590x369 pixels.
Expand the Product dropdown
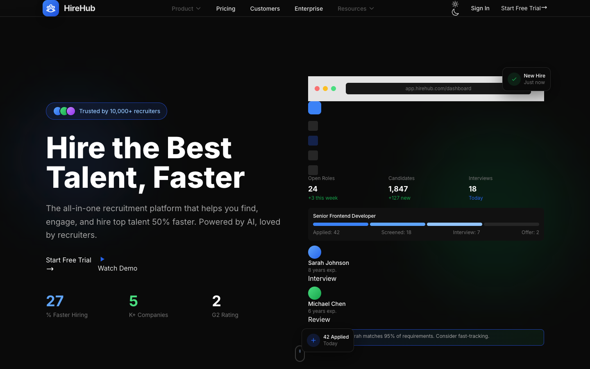186,8
